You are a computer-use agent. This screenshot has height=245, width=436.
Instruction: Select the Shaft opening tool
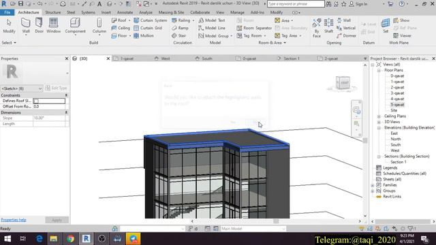328,26
